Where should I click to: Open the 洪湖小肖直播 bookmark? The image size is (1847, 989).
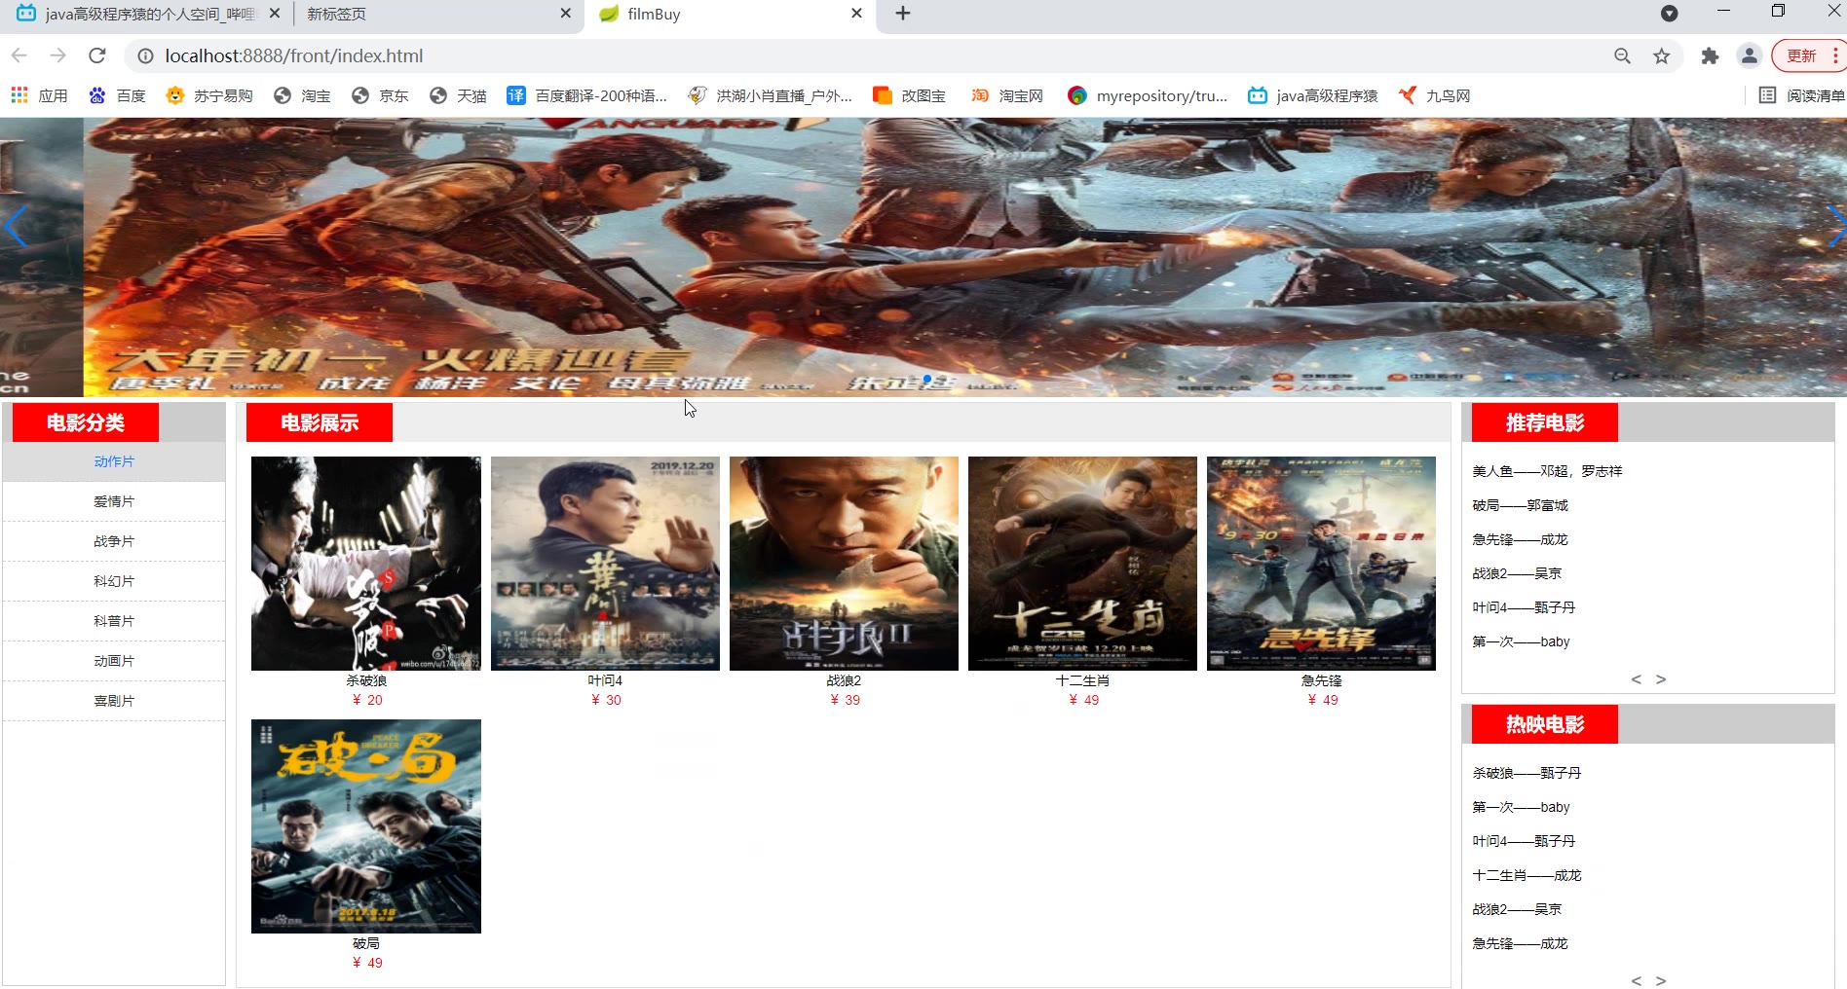770,95
